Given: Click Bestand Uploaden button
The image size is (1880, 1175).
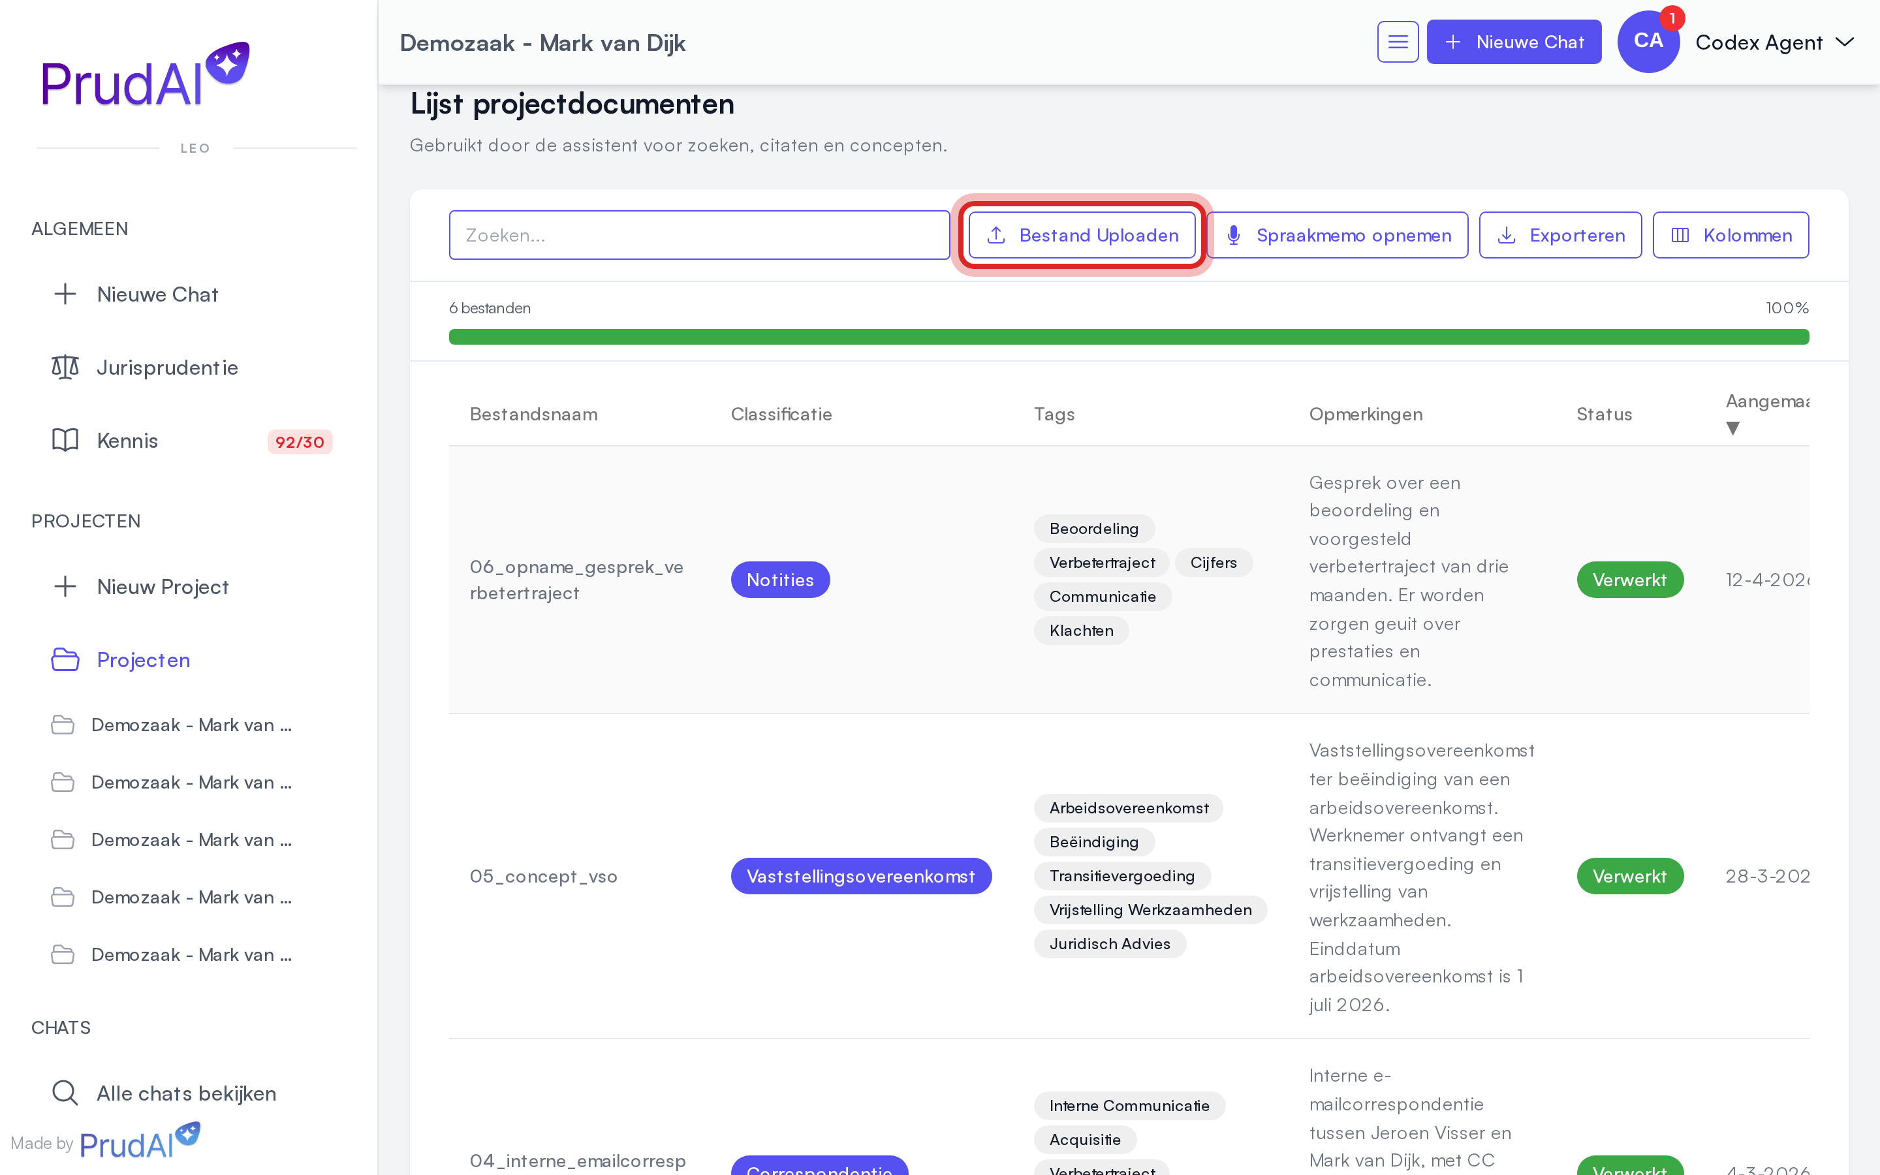Looking at the screenshot, I should [x=1082, y=235].
